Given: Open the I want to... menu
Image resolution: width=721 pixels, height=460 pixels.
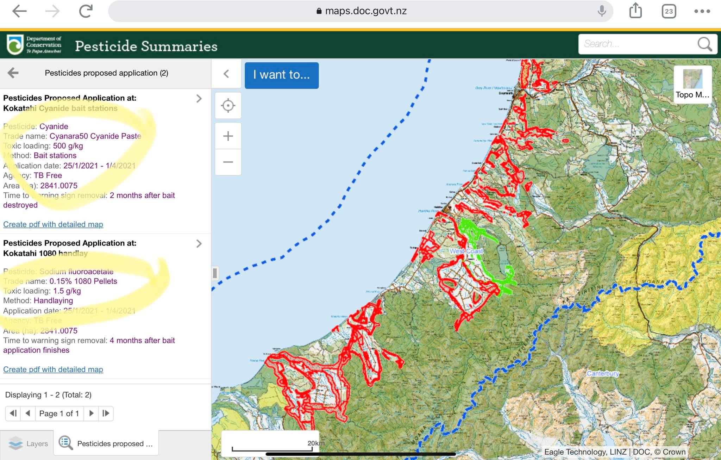Looking at the screenshot, I should click(281, 75).
